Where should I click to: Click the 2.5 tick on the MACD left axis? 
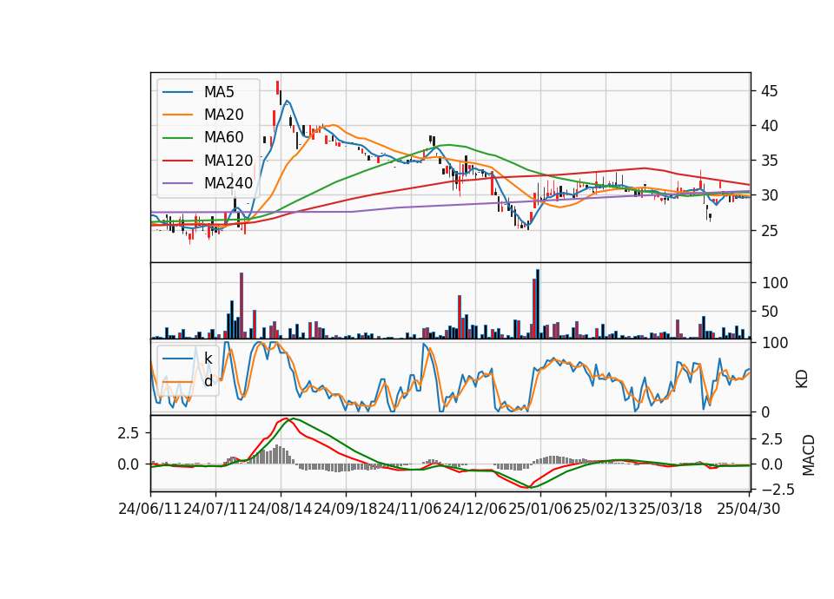(128, 433)
